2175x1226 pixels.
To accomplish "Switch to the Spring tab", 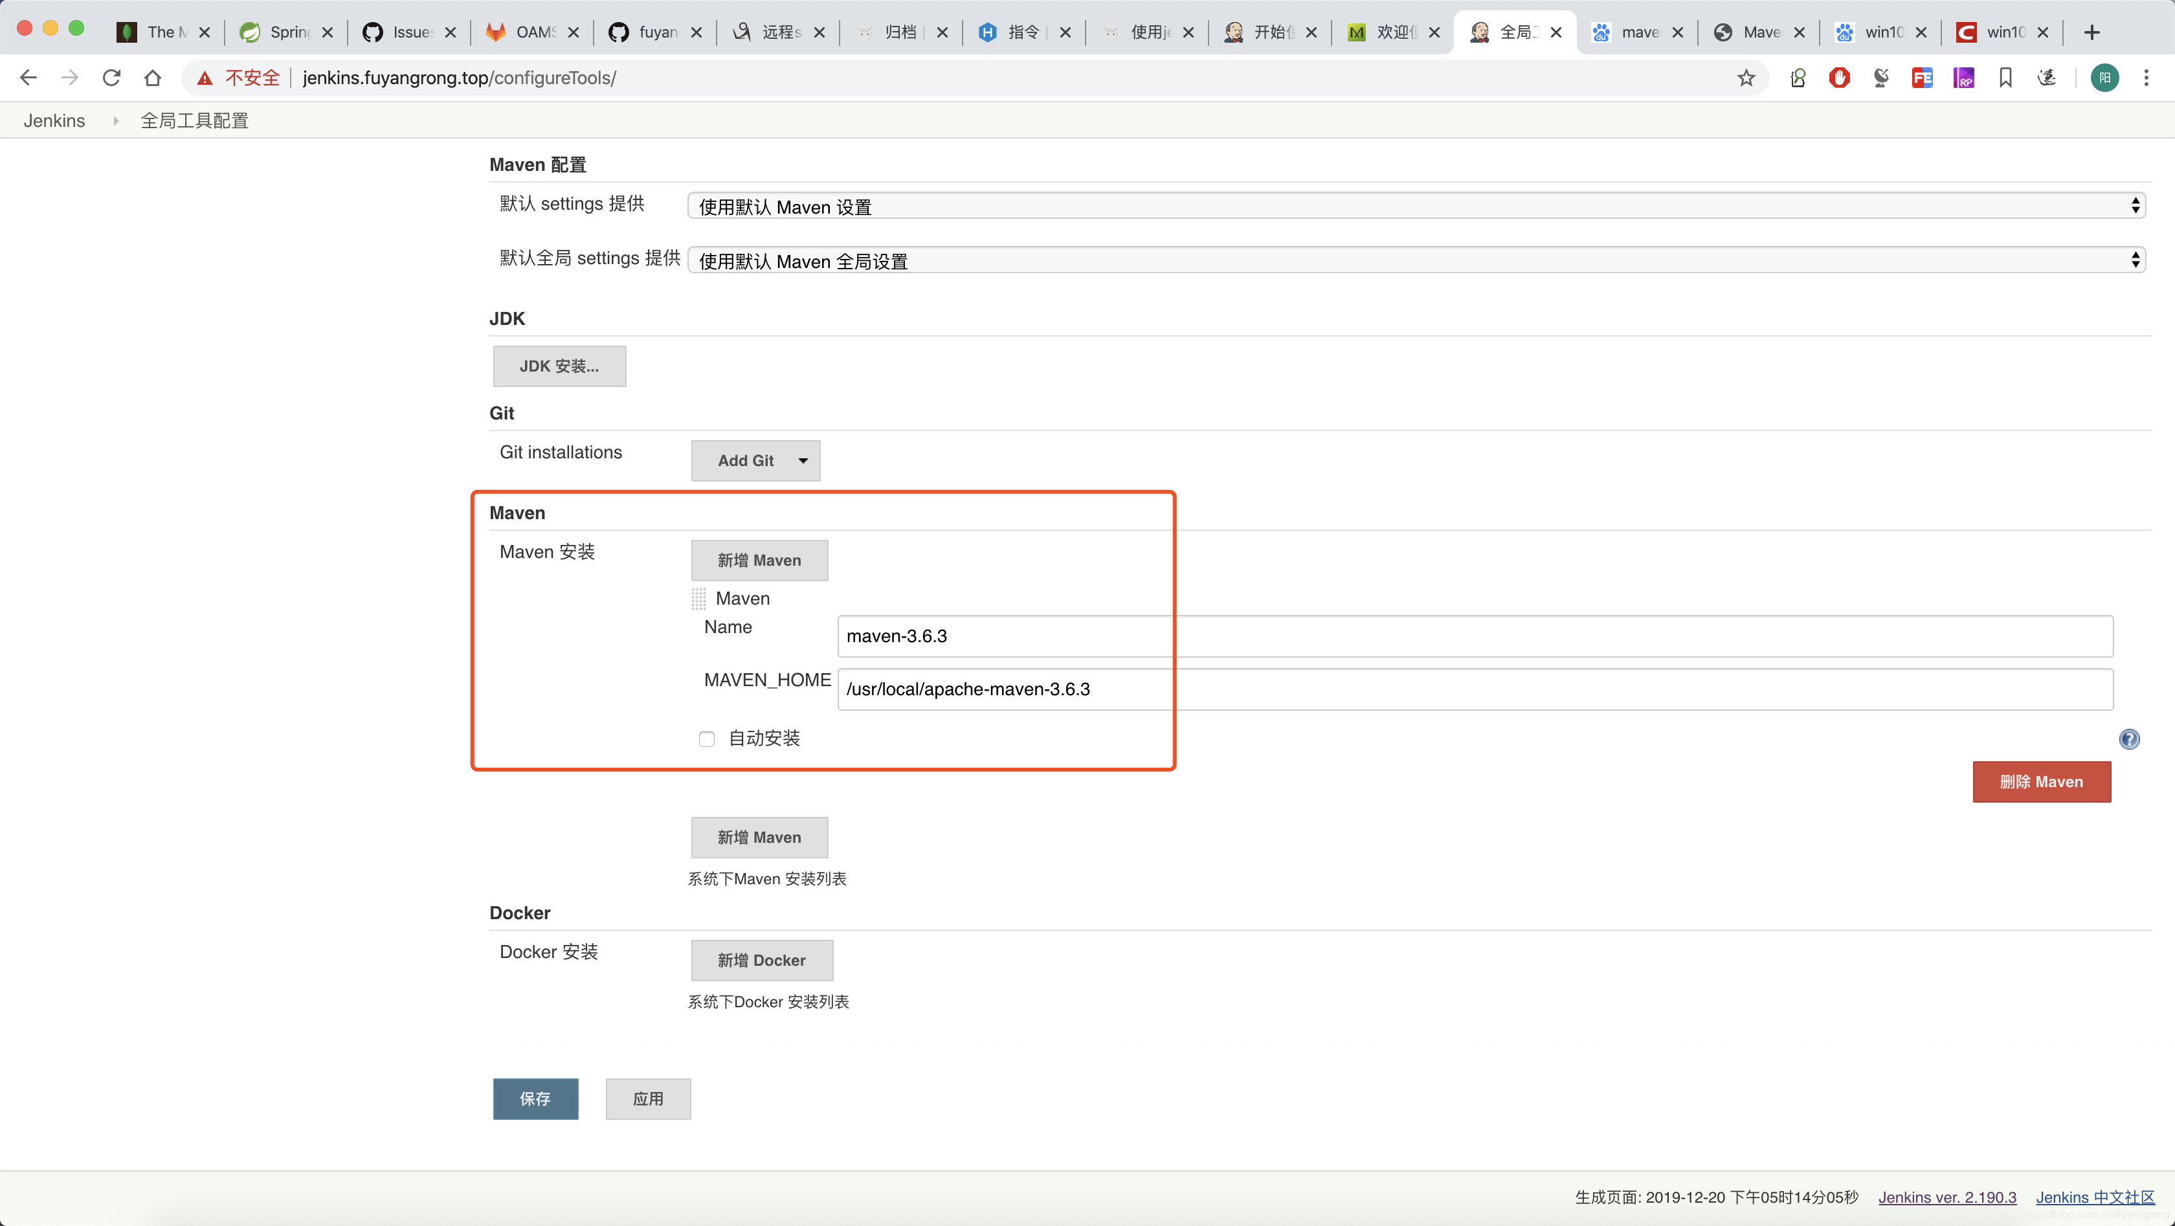I will coord(286,32).
